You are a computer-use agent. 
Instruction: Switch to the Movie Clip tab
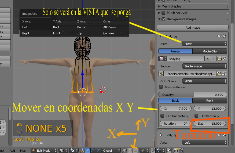[210, 51]
